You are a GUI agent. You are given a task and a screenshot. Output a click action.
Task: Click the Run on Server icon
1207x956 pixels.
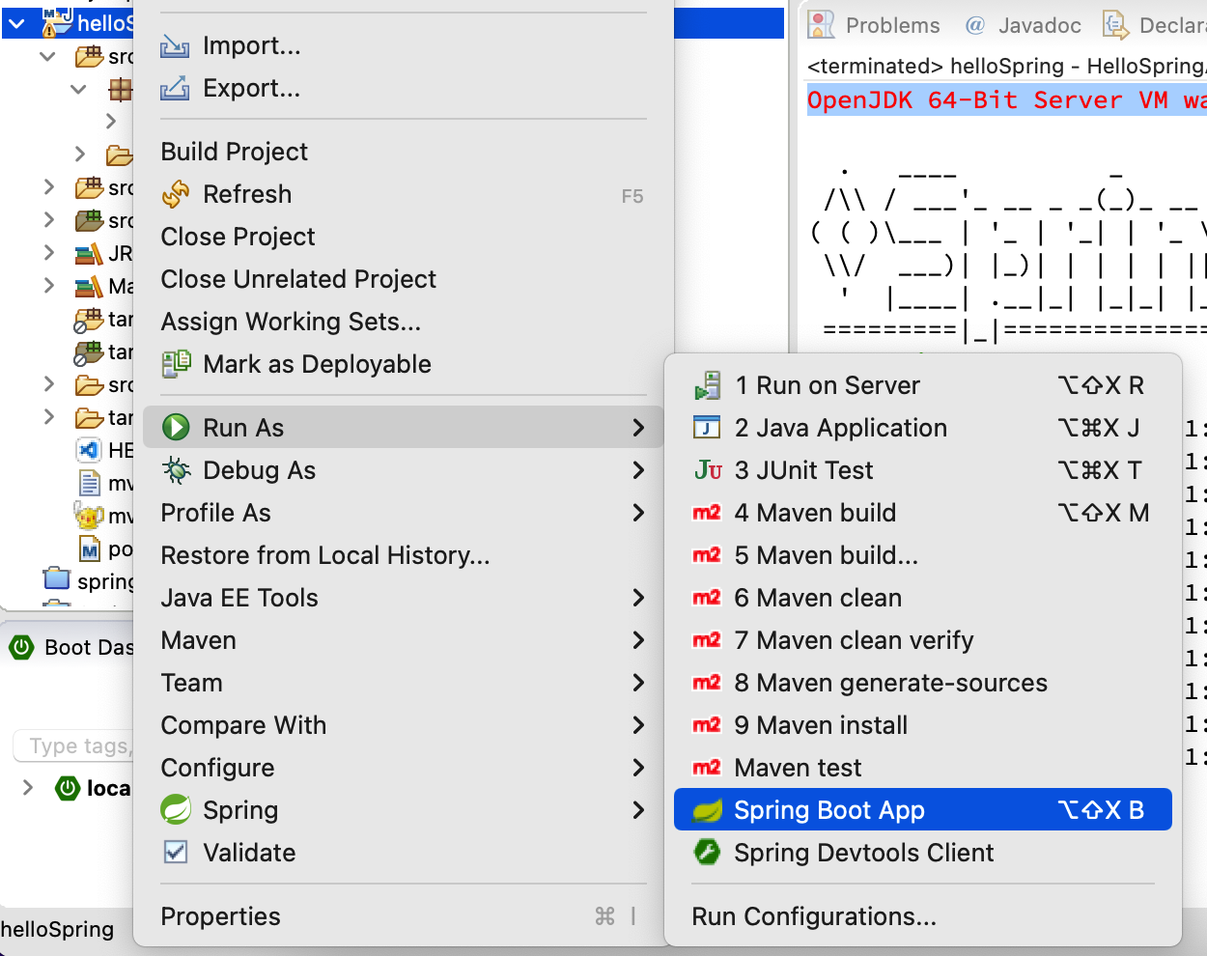pyautogui.click(x=708, y=386)
